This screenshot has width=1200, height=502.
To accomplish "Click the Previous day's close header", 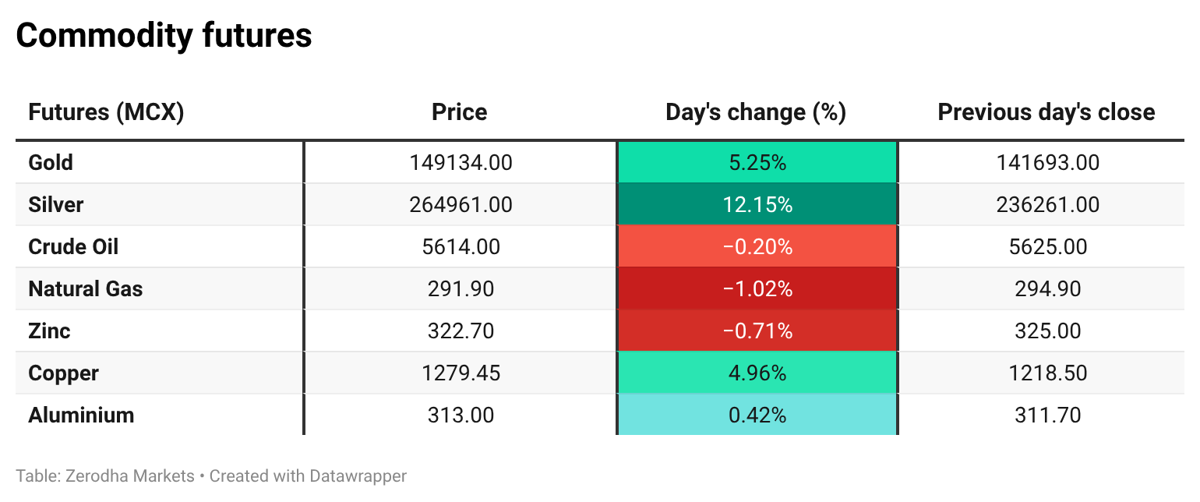I will [x=1046, y=112].
